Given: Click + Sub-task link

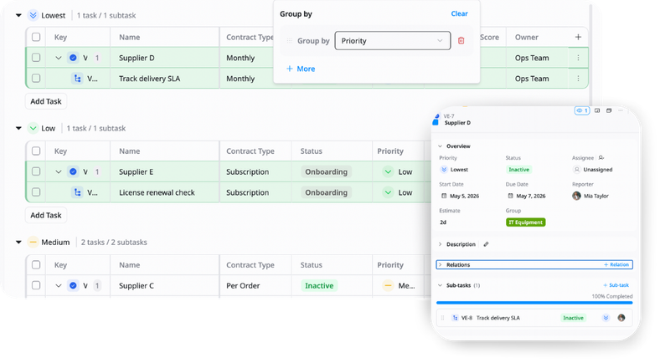Looking at the screenshot, I should (616, 285).
